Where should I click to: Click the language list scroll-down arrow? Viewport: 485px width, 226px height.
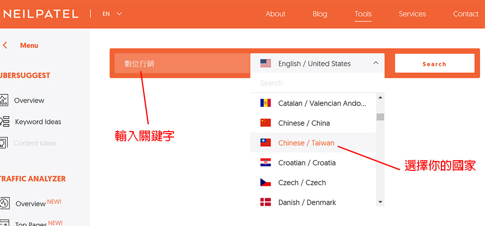pyautogui.click(x=380, y=202)
